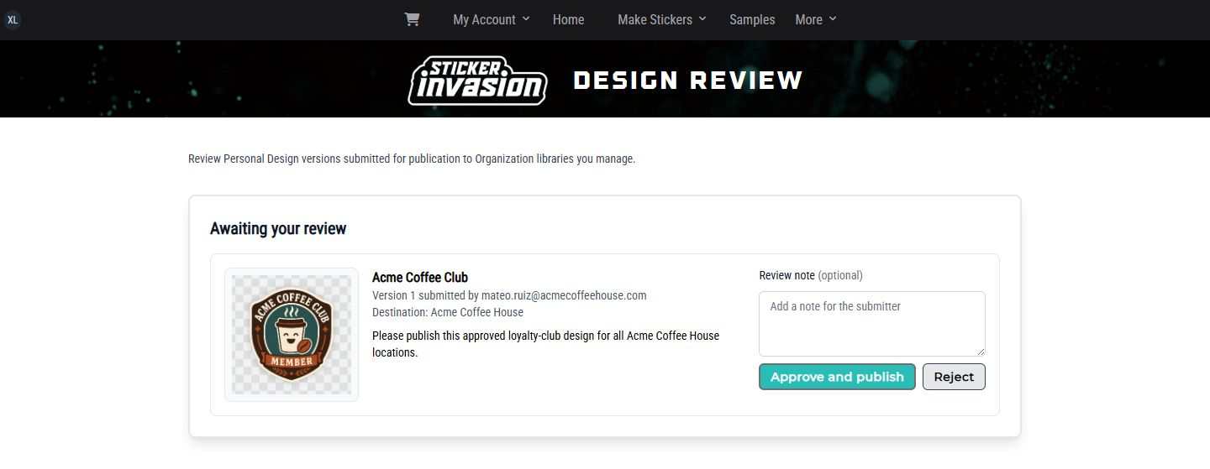Focus the Review note text area
The image size is (1210, 469).
click(x=872, y=324)
